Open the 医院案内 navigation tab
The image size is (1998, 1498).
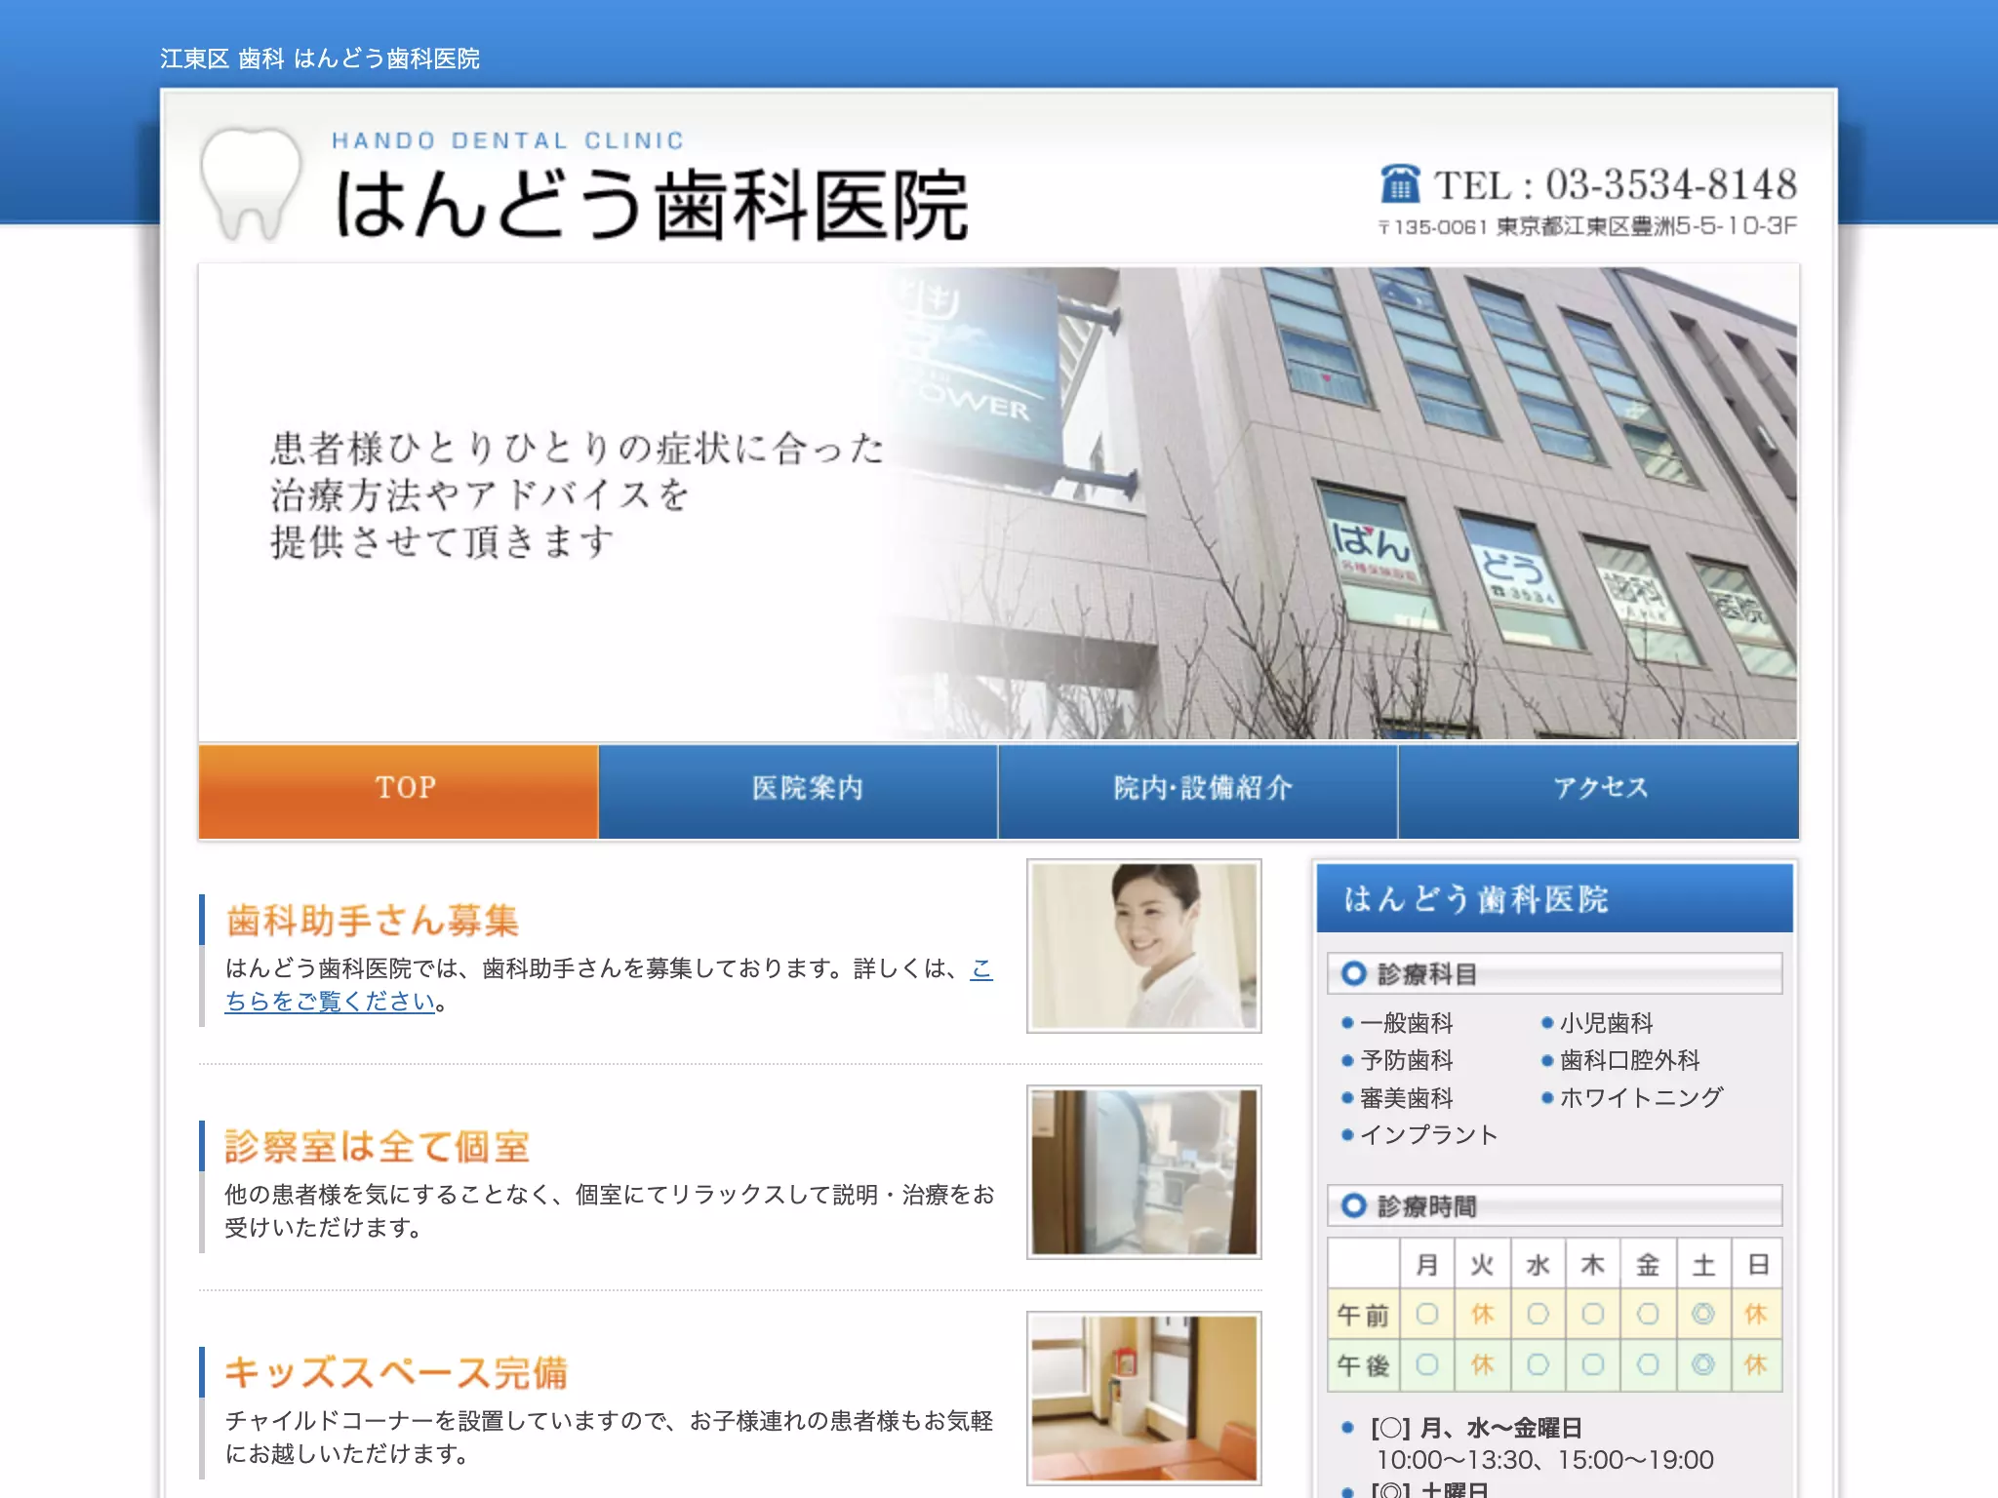click(798, 791)
